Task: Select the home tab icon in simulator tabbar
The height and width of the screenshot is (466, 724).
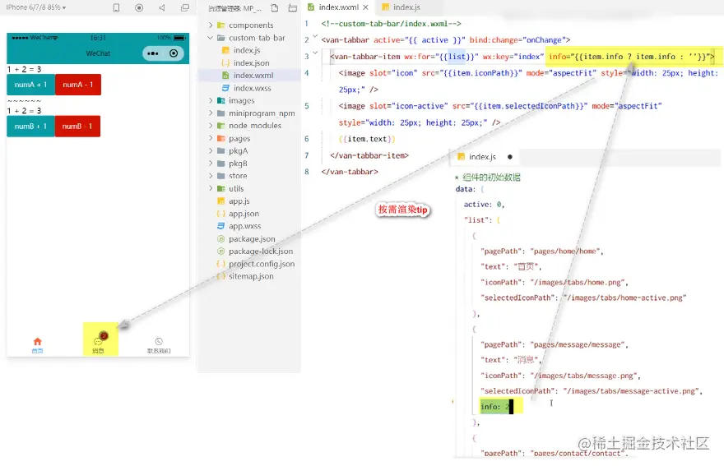Action: point(37,344)
